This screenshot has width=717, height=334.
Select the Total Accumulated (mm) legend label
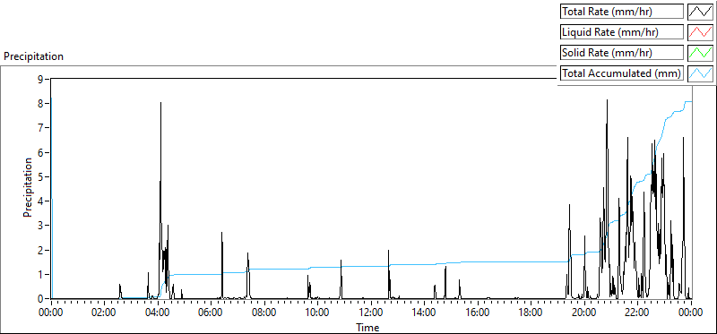click(622, 73)
